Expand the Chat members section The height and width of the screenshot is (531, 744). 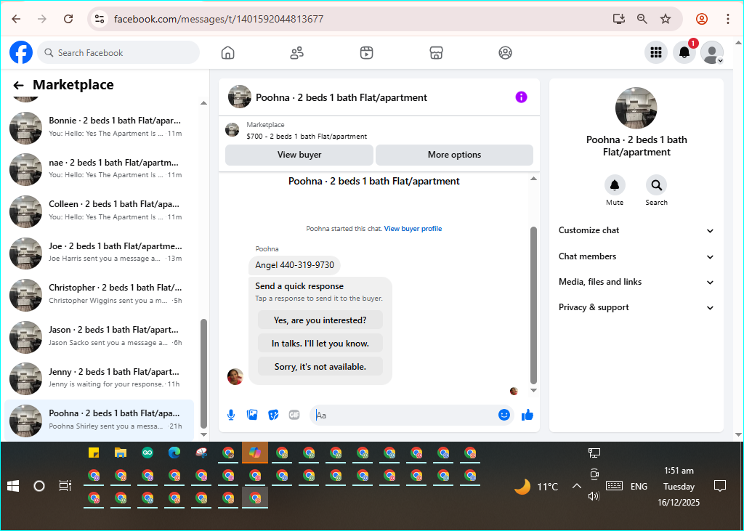tap(636, 256)
